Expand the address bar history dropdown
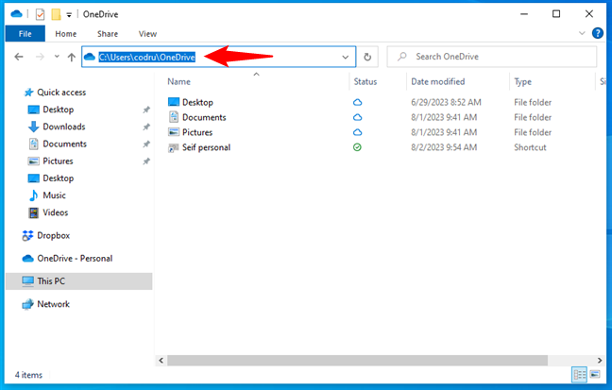 click(346, 57)
